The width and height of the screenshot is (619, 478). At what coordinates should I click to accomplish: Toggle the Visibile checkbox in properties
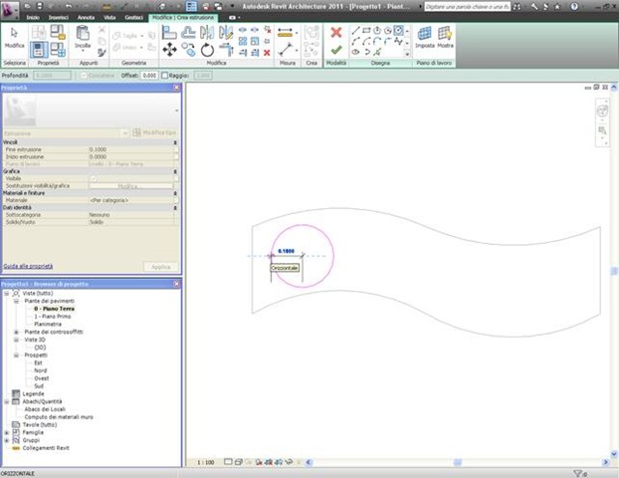click(x=94, y=178)
